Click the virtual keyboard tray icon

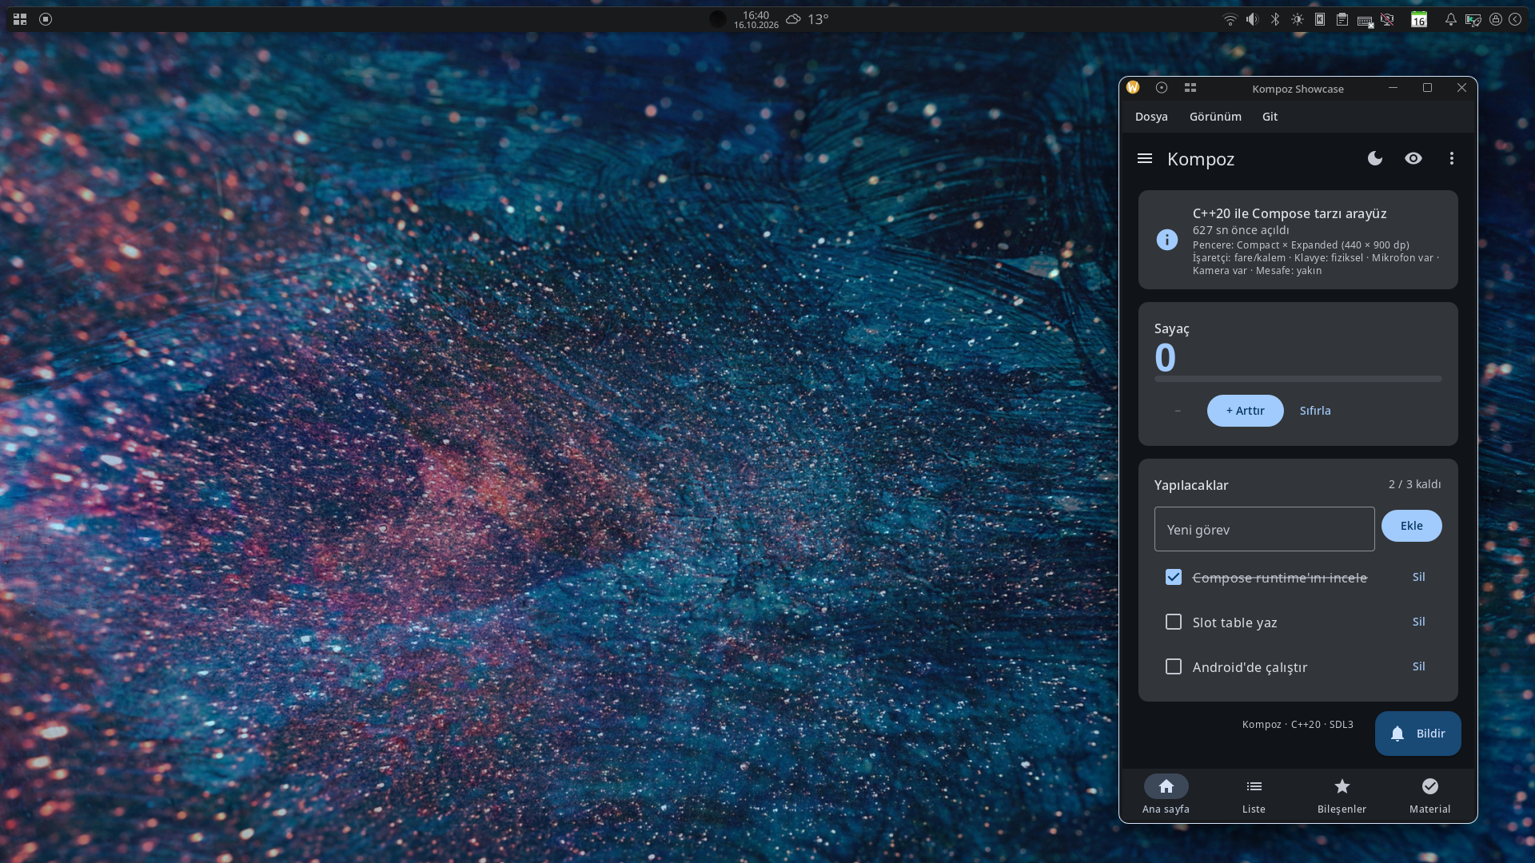tap(1365, 21)
